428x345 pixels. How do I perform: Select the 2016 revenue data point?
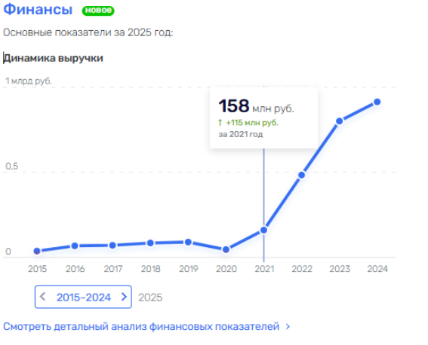[75, 246]
